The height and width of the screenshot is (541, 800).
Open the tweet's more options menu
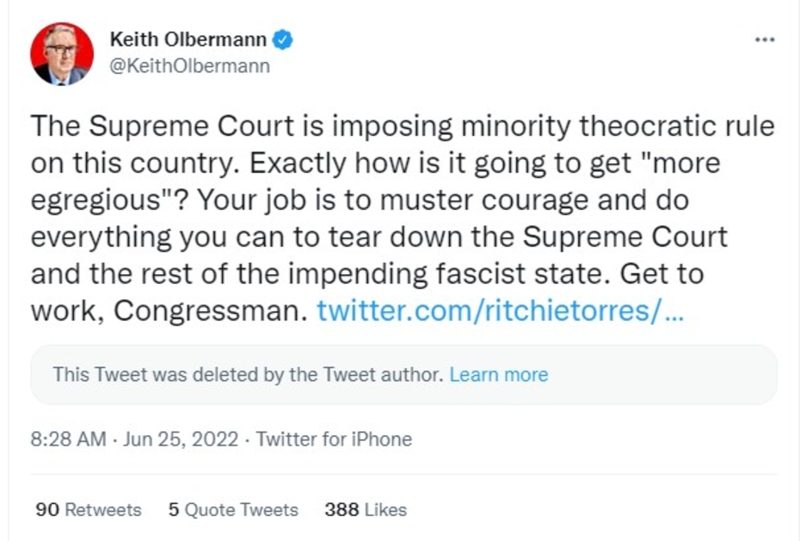point(764,40)
